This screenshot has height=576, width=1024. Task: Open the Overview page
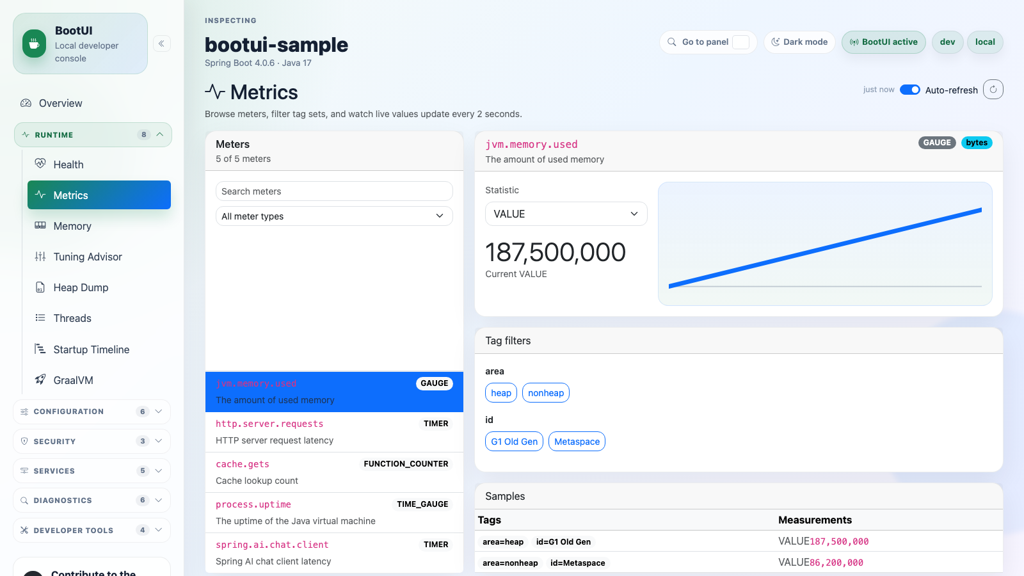93,103
